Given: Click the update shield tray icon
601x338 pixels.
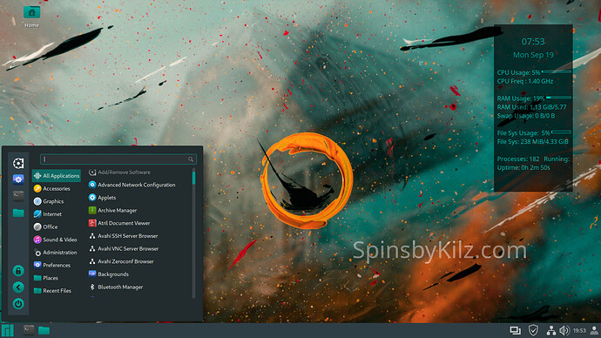Looking at the screenshot, I should tap(533, 330).
